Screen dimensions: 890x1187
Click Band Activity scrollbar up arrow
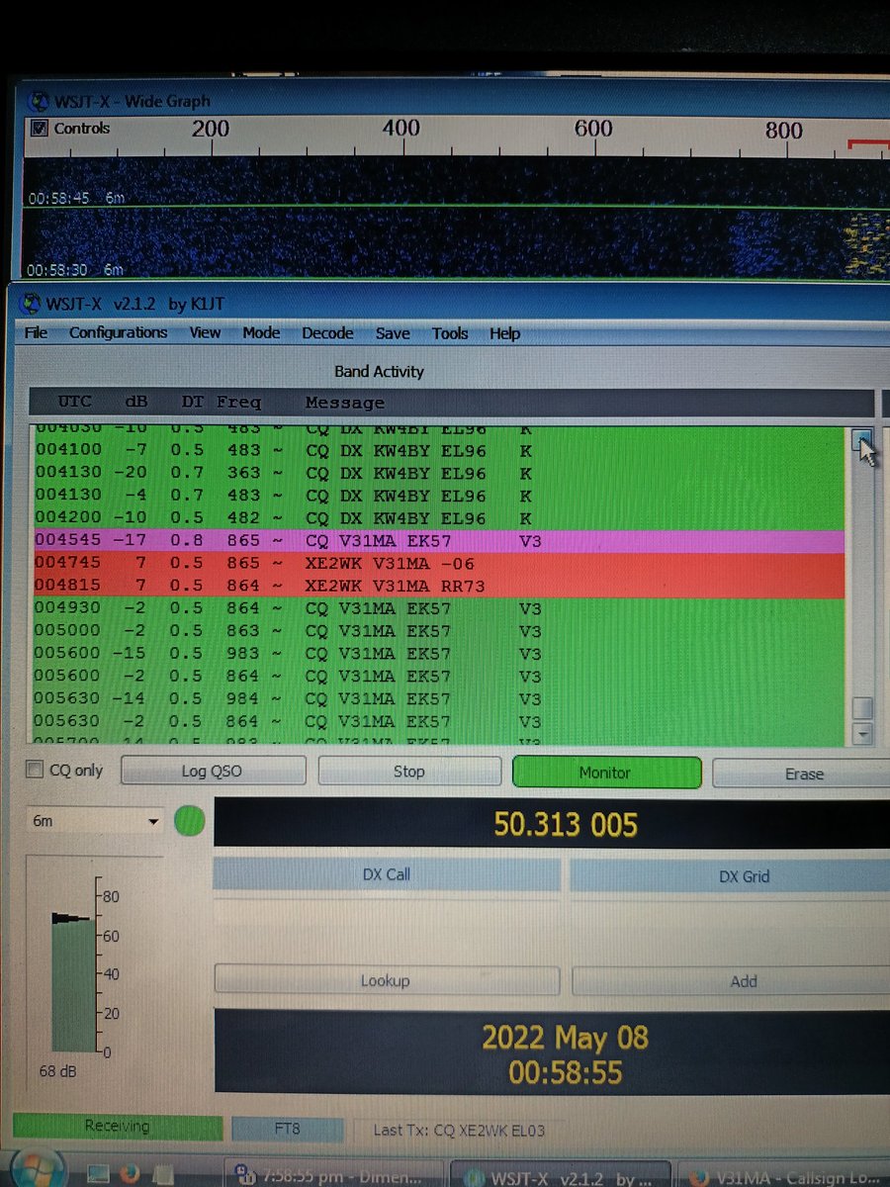[863, 442]
